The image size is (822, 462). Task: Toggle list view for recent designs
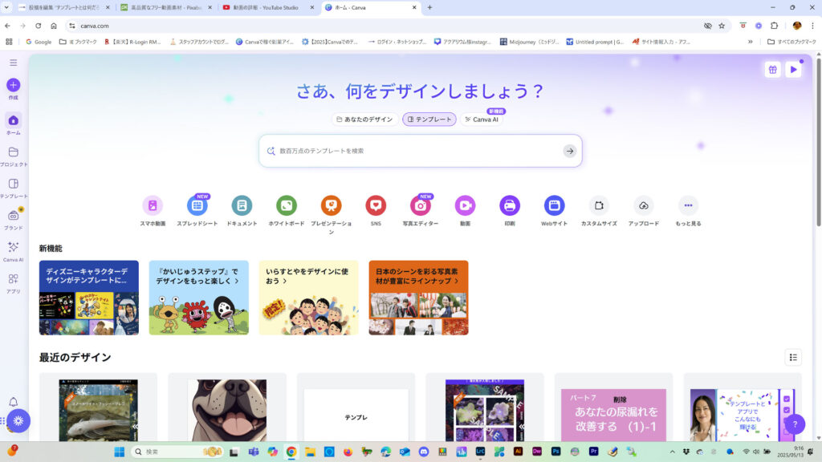click(x=793, y=357)
